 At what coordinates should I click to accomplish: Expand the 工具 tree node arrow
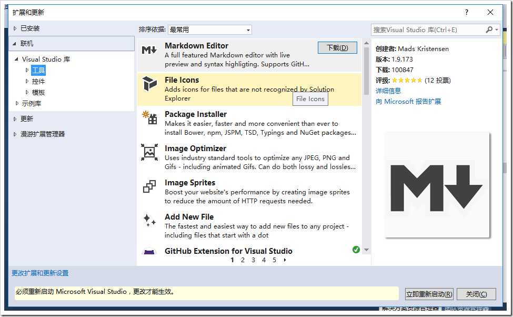[x=27, y=70]
